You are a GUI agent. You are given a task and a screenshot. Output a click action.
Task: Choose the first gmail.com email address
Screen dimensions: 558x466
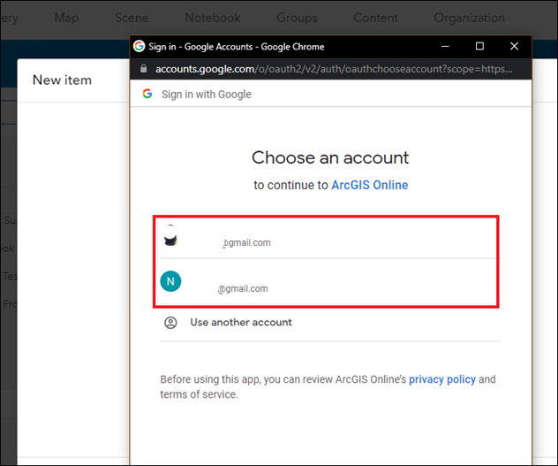tap(245, 242)
